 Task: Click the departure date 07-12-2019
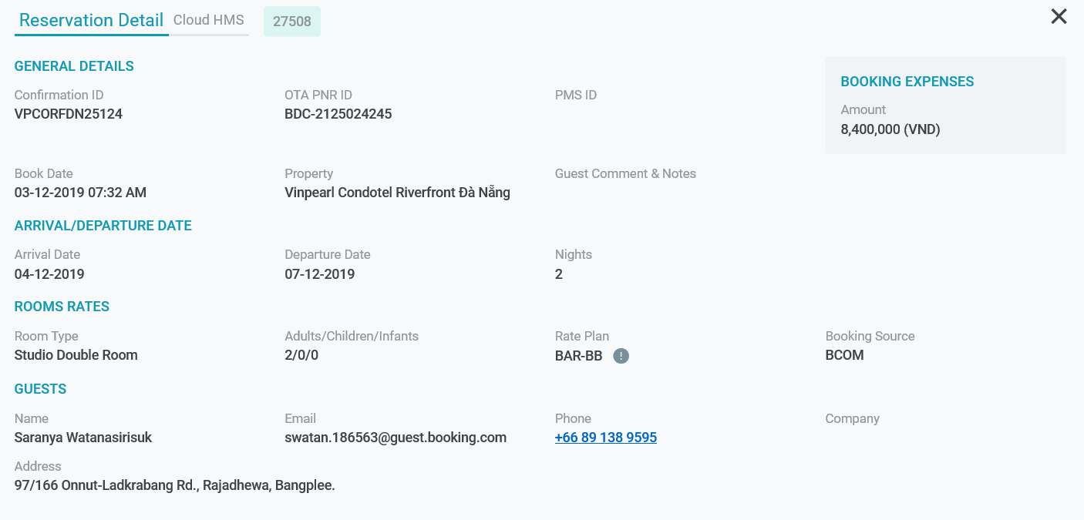click(x=320, y=274)
